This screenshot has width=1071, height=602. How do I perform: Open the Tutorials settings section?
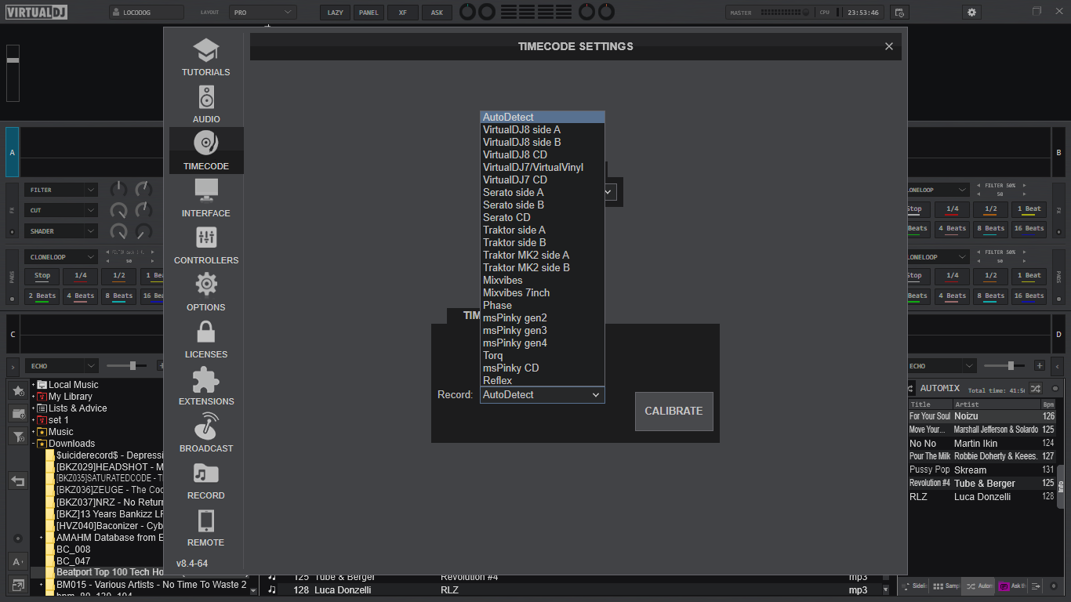206,57
